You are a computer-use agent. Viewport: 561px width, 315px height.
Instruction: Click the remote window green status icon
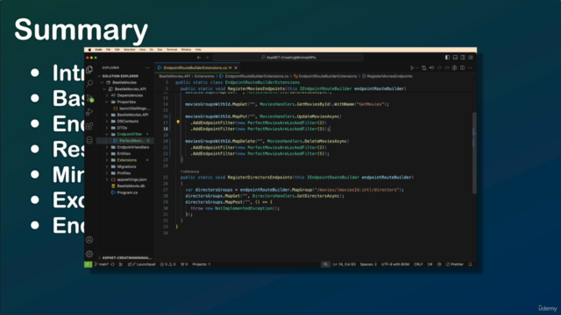tap(88, 264)
